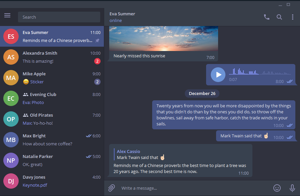Click Max Bright's double-check read receipt
The height and width of the screenshot is (196, 300).
click(x=89, y=136)
